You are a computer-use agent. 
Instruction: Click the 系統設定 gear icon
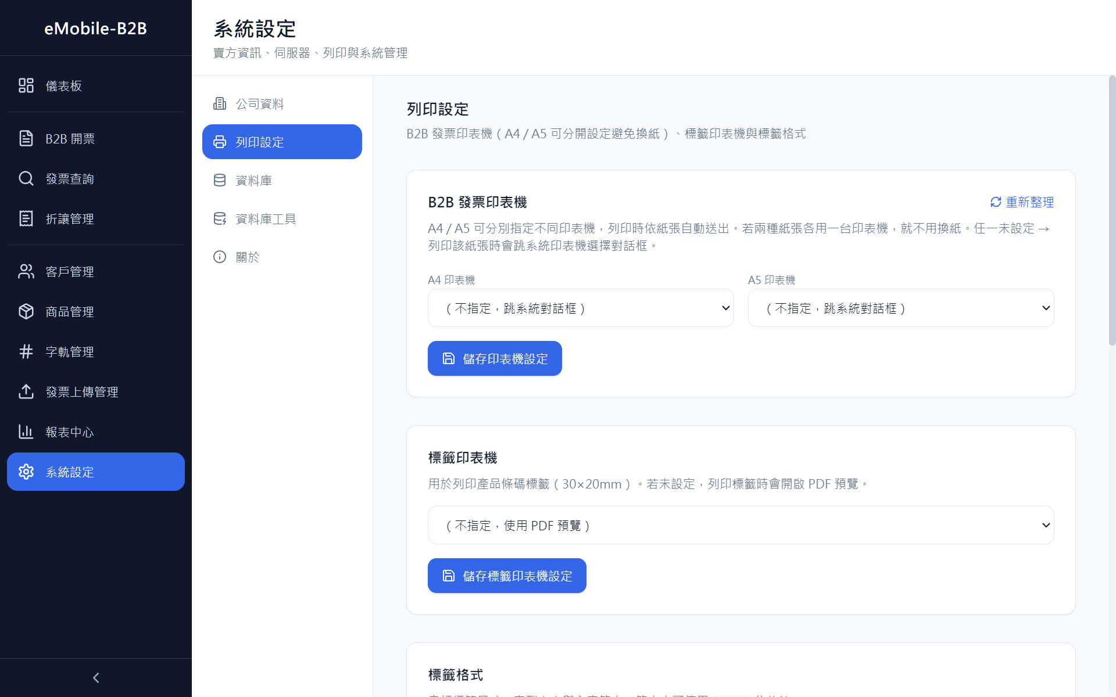tap(26, 472)
